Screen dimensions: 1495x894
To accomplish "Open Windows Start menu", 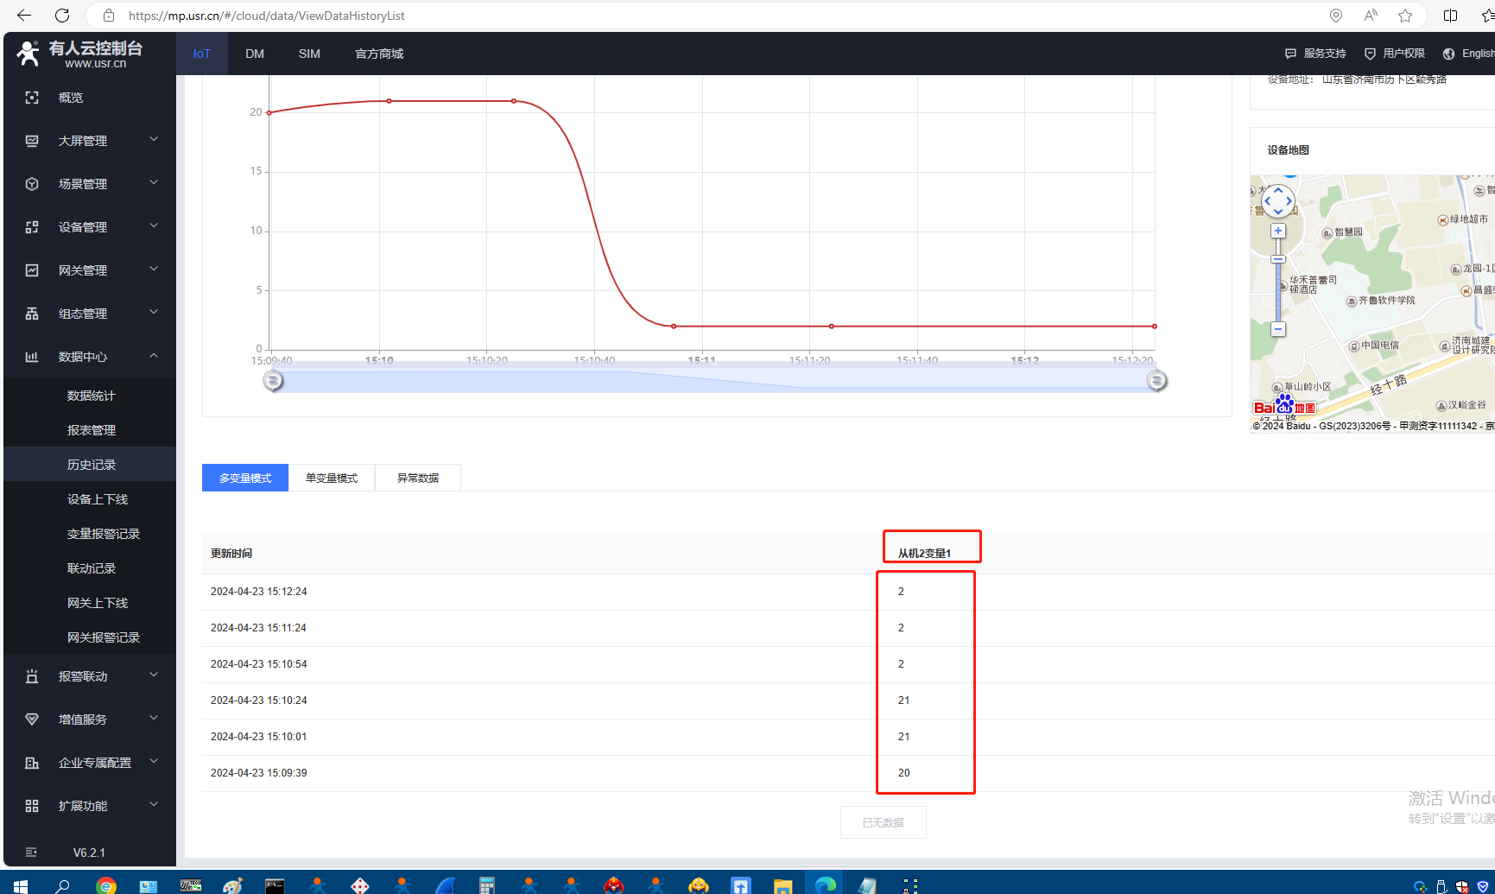I will pos(21,885).
